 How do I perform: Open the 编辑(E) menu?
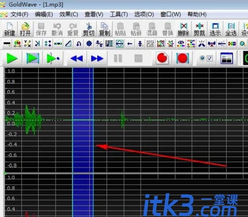(44, 14)
